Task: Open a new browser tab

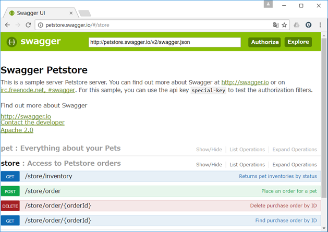Action: click(84, 13)
